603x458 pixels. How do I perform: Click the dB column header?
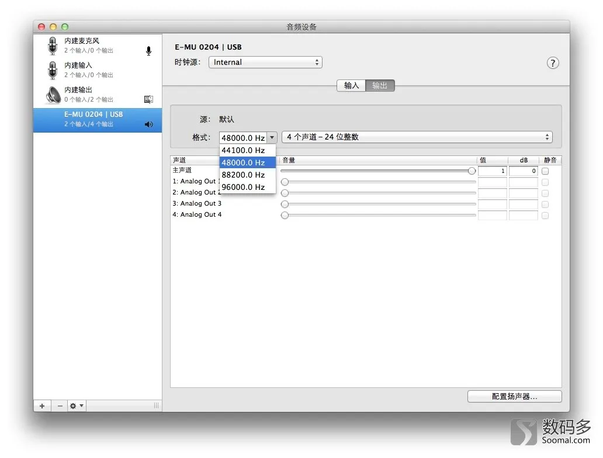click(x=524, y=160)
